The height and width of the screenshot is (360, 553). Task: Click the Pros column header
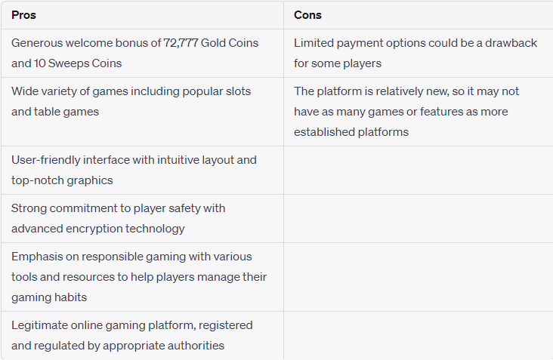pos(24,14)
